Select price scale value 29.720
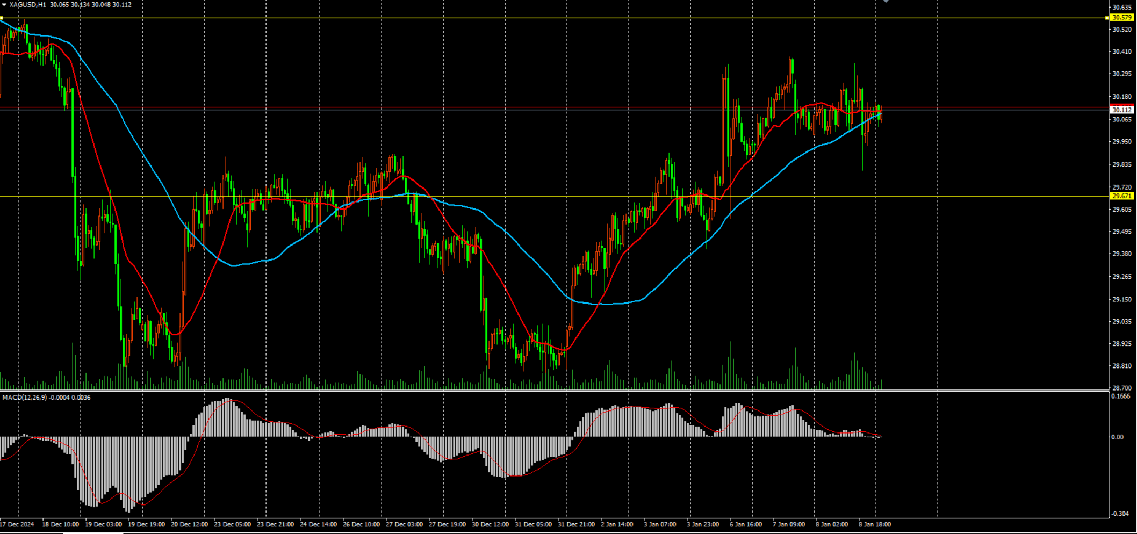This screenshot has width=1137, height=534. click(1121, 187)
